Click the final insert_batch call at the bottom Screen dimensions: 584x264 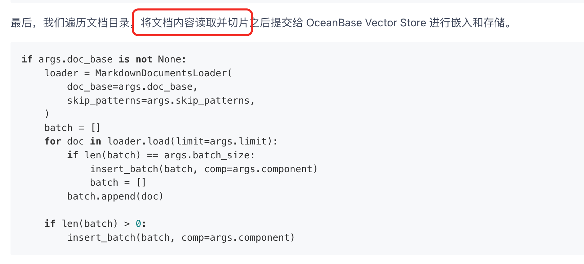coord(181,237)
